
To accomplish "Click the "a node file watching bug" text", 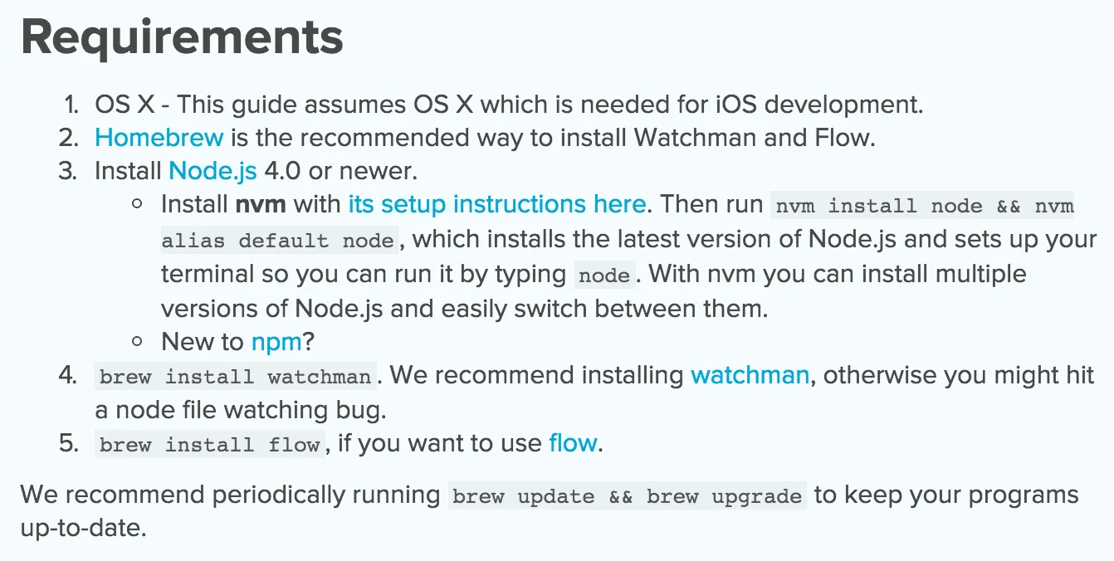I will coord(241,409).
